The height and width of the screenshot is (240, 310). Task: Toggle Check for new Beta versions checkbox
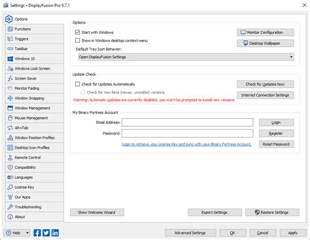[83, 93]
